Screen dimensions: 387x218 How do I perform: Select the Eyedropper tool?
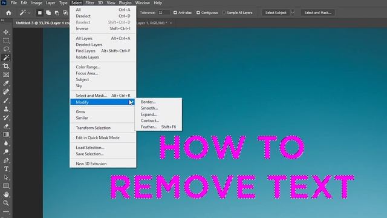click(x=6, y=83)
